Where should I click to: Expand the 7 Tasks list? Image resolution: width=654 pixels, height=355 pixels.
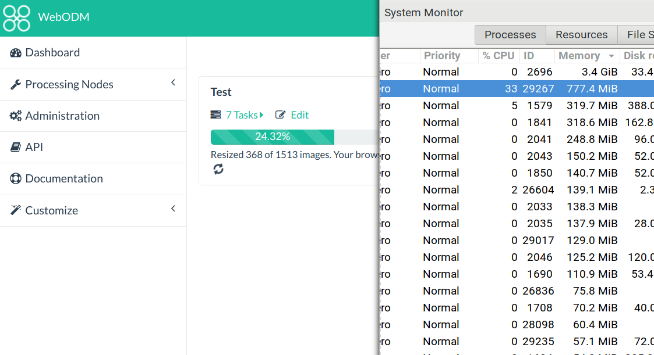(261, 114)
